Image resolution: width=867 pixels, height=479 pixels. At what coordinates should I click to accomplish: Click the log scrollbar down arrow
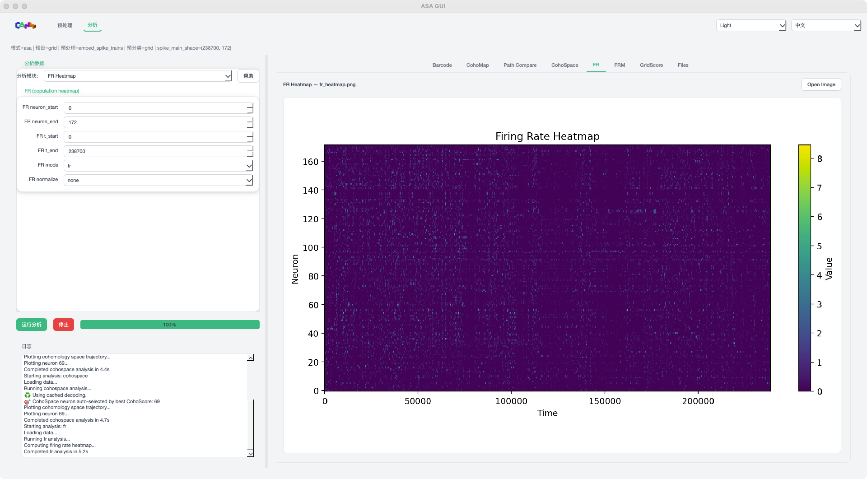(251, 453)
